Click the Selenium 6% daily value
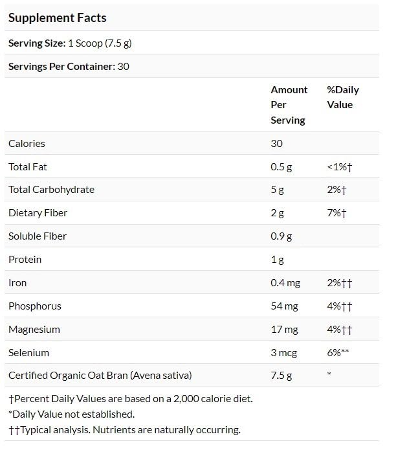 (x=340, y=352)
